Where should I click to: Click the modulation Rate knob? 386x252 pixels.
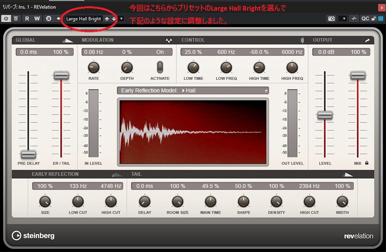point(93,67)
